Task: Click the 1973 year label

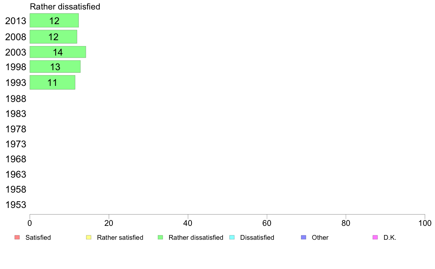Action: click(x=16, y=144)
